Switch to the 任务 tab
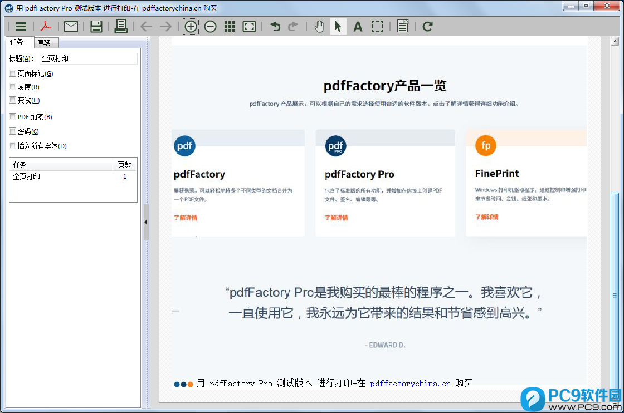This screenshot has height=413, width=624. (19, 42)
